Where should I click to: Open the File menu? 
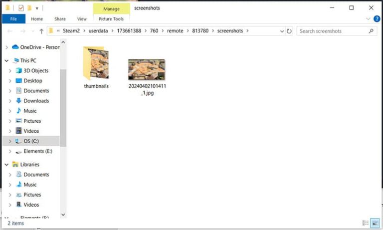13,19
